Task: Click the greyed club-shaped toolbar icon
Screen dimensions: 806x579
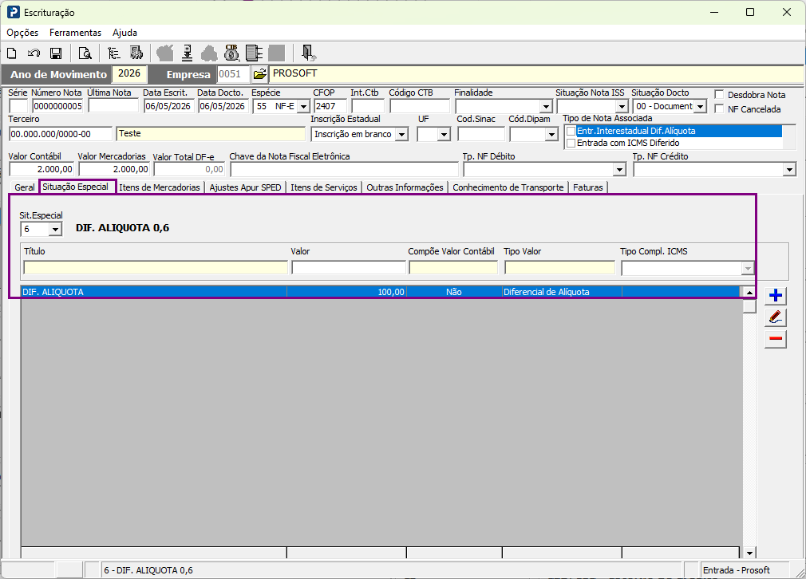Action: click(209, 53)
